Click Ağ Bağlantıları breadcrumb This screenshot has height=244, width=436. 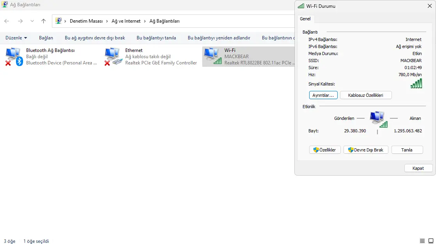coord(164,21)
